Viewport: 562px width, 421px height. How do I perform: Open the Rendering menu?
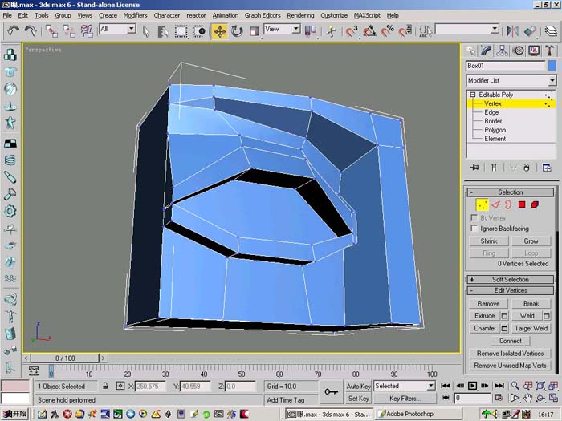(300, 15)
